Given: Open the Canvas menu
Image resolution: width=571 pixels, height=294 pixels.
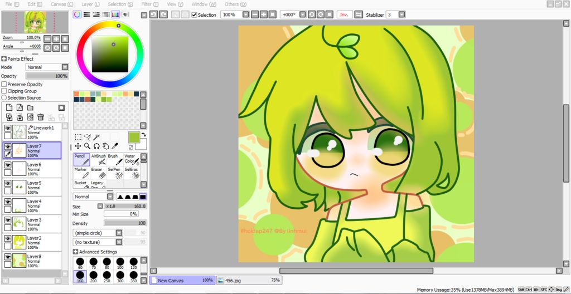Looking at the screenshot, I should click(x=61, y=4).
